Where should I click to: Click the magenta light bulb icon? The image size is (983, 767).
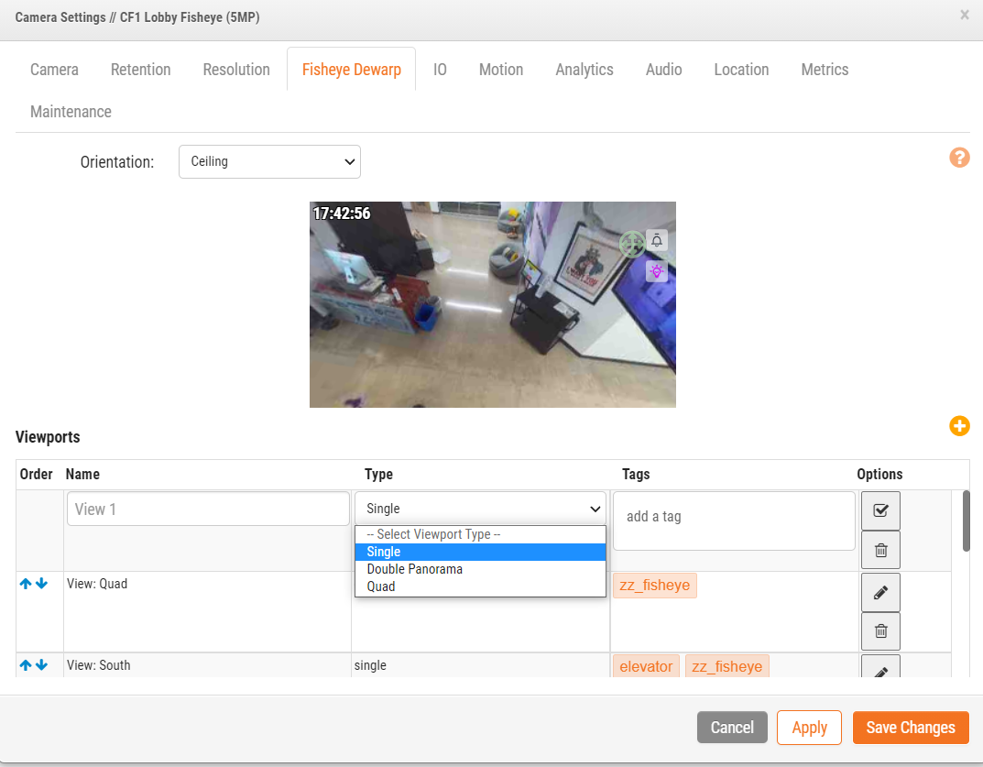[656, 271]
